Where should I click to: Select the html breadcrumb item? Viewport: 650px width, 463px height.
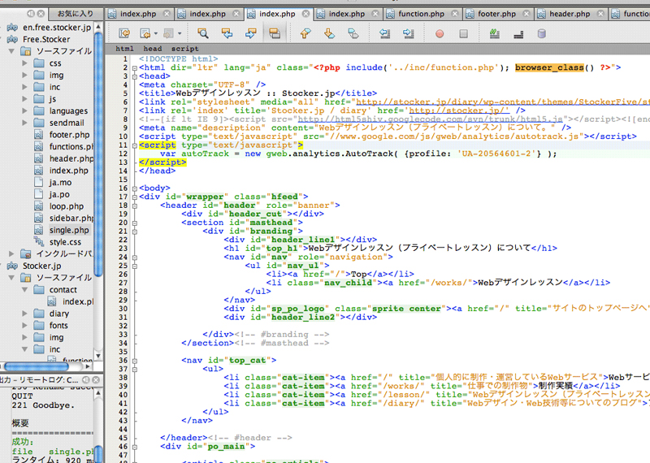124,49
